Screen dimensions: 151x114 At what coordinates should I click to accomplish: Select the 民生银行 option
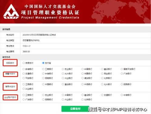pyautogui.click(x=102, y=74)
